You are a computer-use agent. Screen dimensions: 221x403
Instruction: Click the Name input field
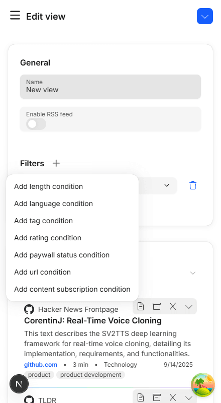(x=111, y=87)
